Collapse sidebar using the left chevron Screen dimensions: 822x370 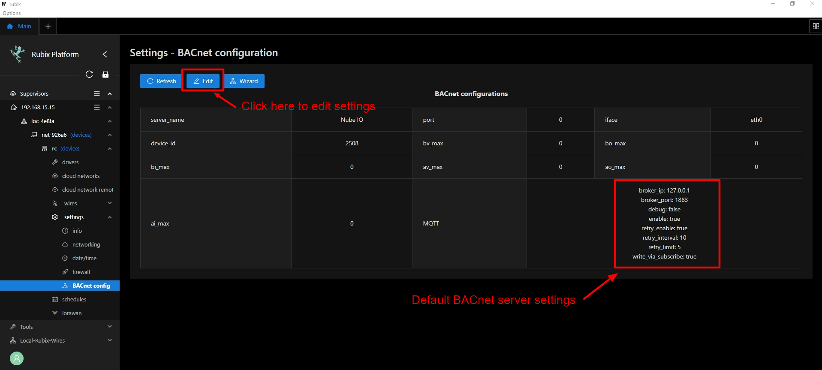(x=105, y=54)
